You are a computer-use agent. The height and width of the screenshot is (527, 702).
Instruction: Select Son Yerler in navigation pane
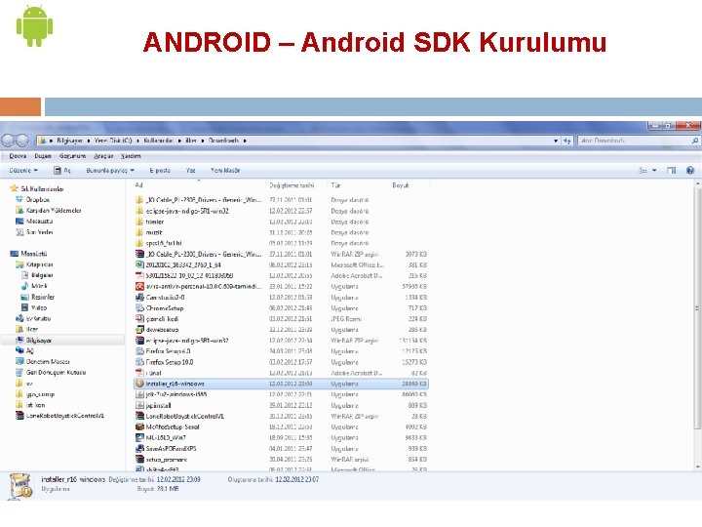tap(39, 231)
